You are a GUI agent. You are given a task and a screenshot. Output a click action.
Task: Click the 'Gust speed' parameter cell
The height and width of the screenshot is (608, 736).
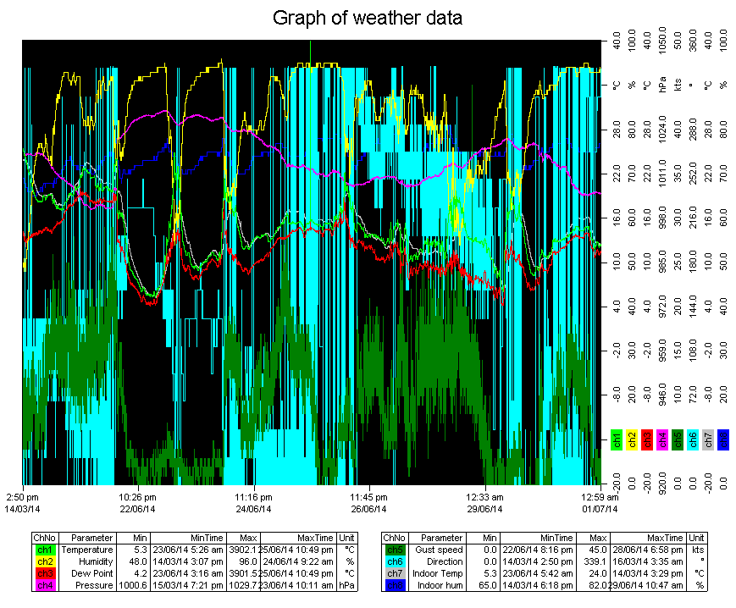point(437,550)
